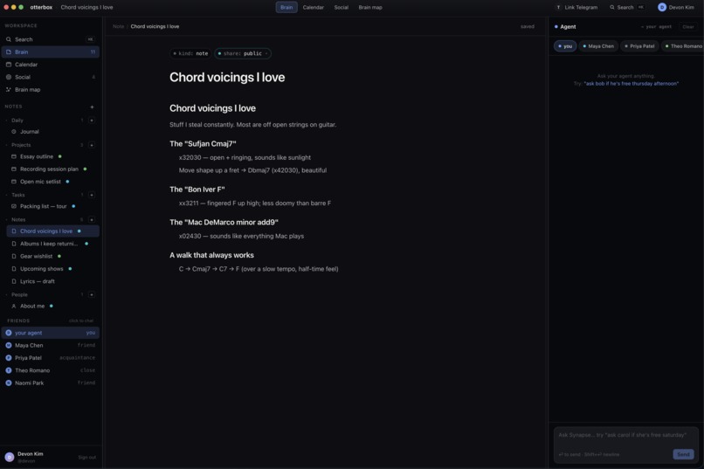Image resolution: width=704 pixels, height=469 pixels.
Task: Sign out of the Devon Kim account
Action: pyautogui.click(x=86, y=458)
